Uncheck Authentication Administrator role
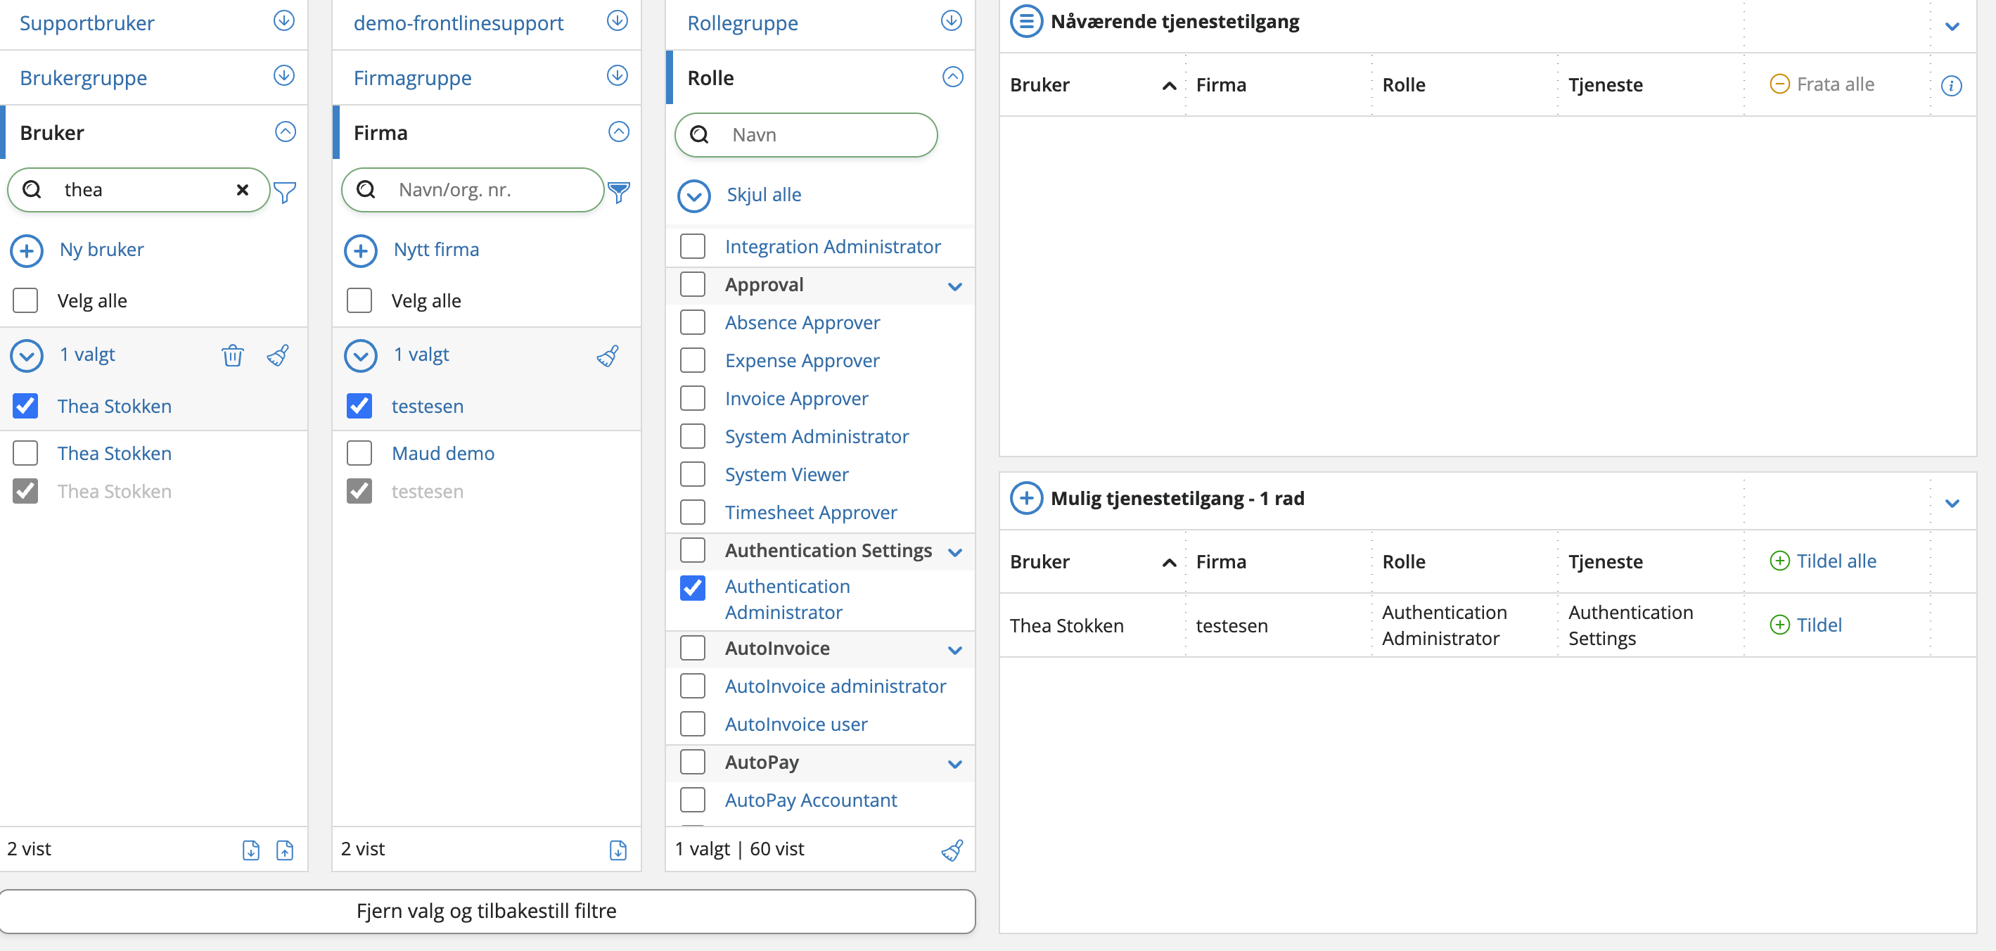Image resolution: width=1996 pixels, height=951 pixels. (693, 588)
